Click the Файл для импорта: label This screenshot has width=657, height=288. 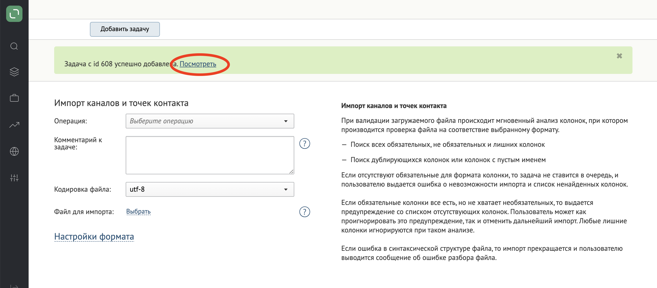click(84, 212)
